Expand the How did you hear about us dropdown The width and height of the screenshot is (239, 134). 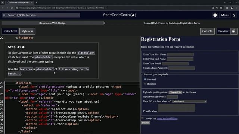tap(189, 101)
